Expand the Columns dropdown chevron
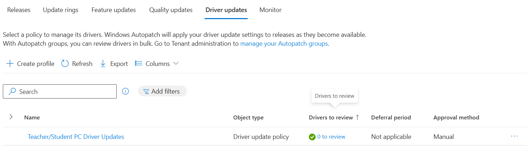Screen dimensions: 527x146 click(x=176, y=64)
